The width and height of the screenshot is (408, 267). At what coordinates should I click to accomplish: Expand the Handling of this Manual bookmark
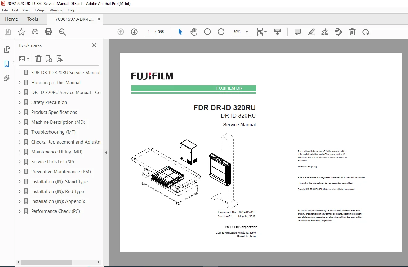click(x=20, y=83)
